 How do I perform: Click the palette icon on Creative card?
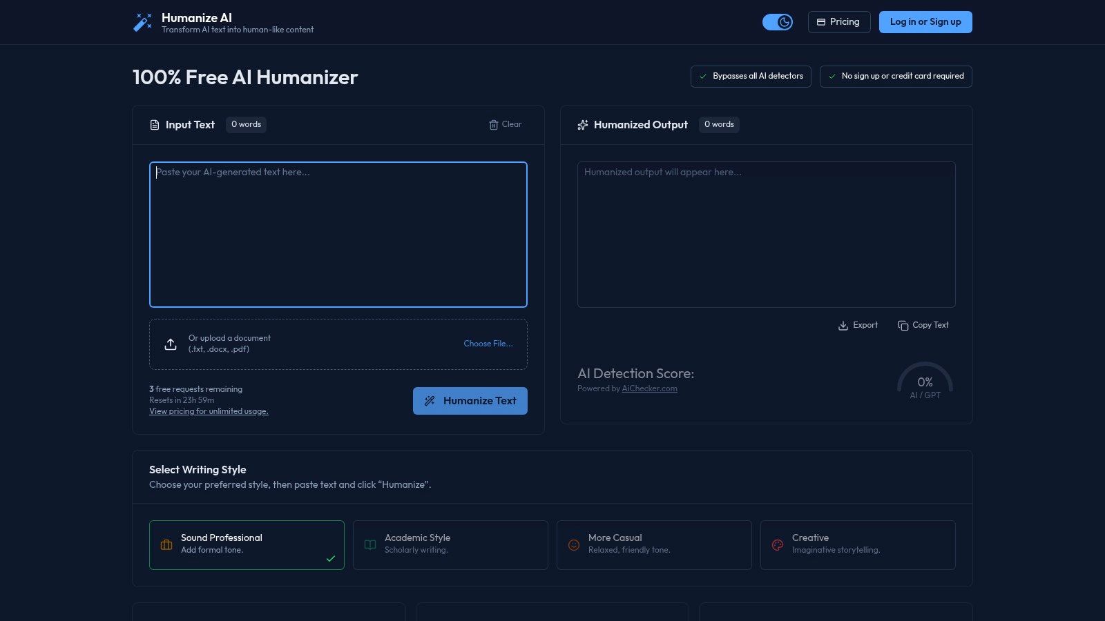(777, 544)
